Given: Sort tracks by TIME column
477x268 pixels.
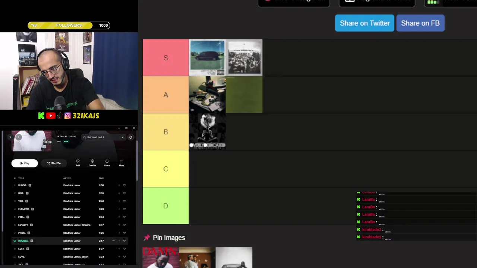Looking at the screenshot, I should [101, 178].
